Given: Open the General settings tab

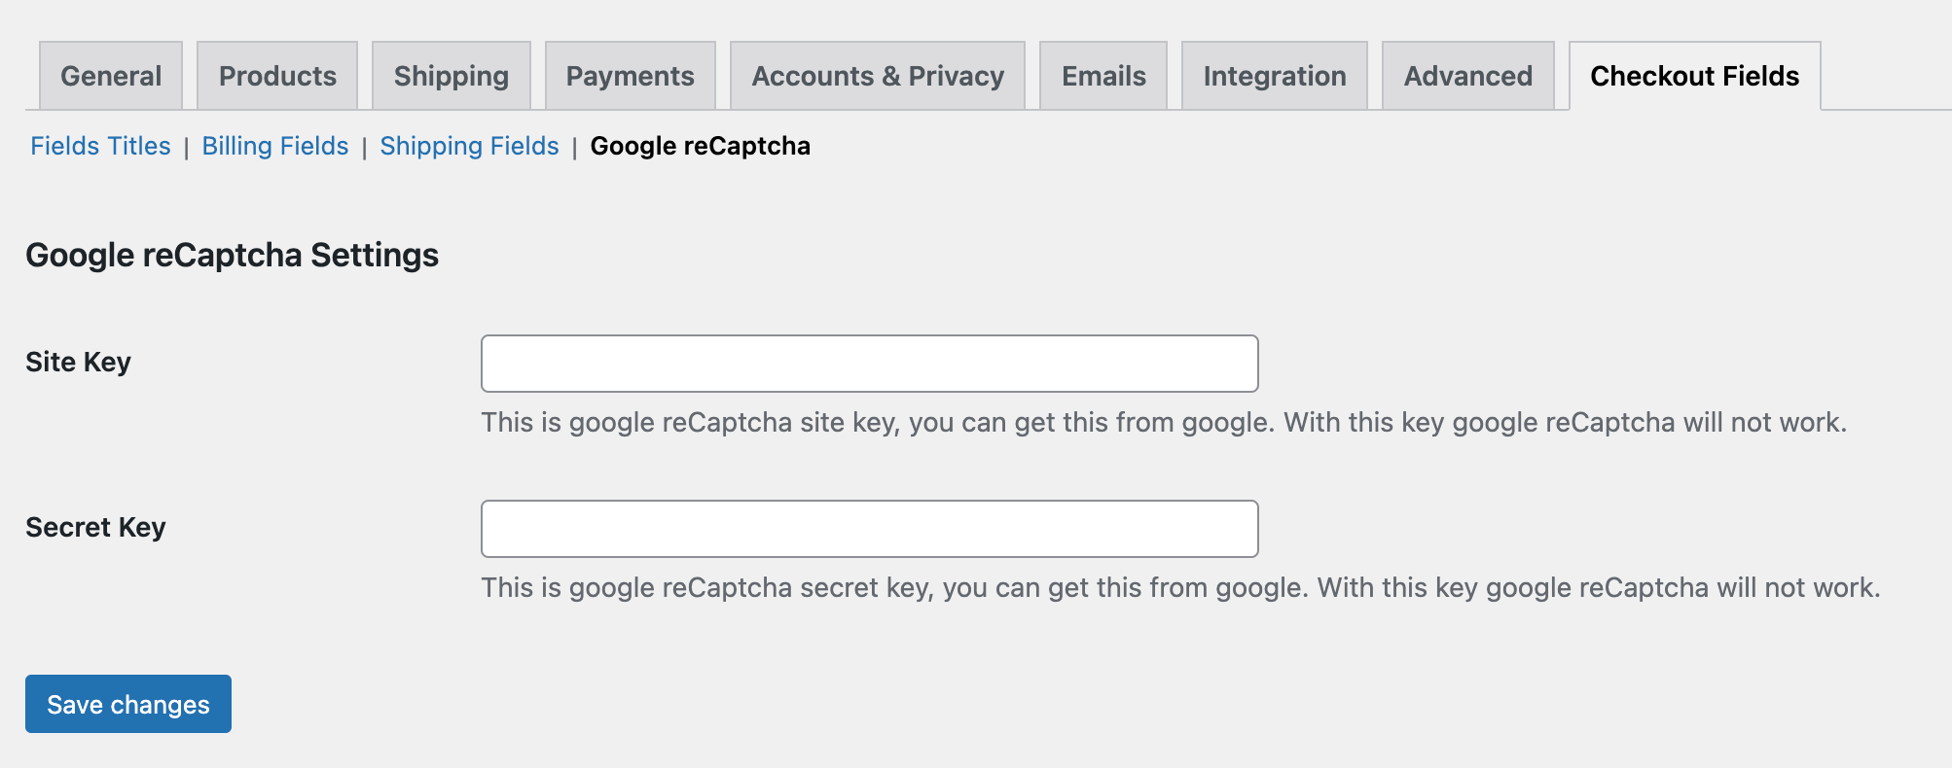Looking at the screenshot, I should pyautogui.click(x=111, y=76).
